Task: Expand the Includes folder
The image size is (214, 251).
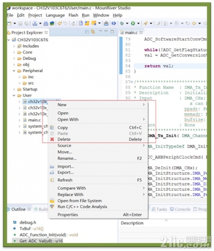Action: [14, 46]
